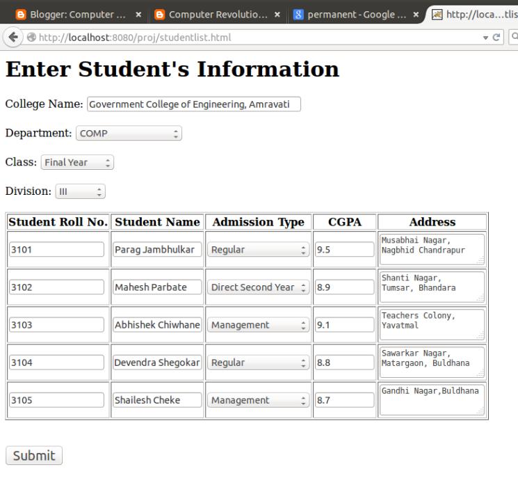The image size is (518, 478).
Task: Switch to the permanent - Google tab
Action: click(357, 15)
